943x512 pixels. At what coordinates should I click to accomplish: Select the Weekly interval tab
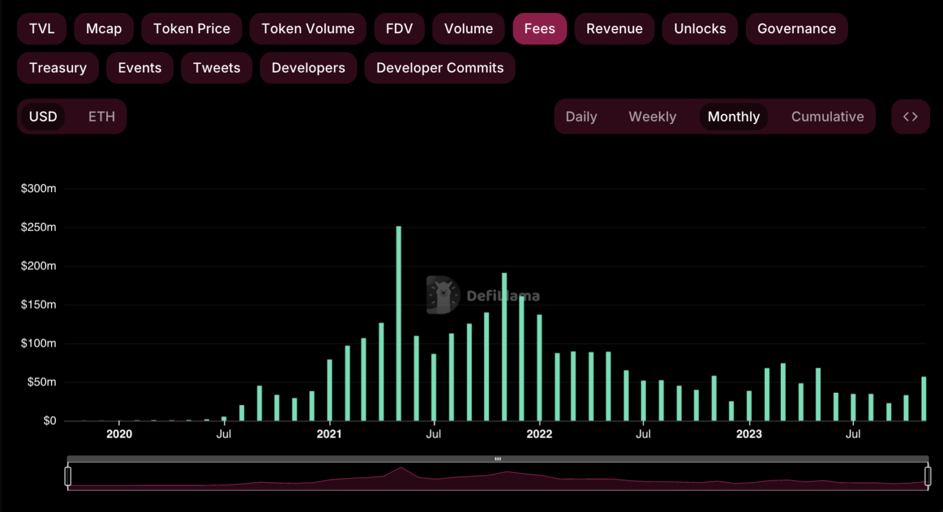pos(652,117)
